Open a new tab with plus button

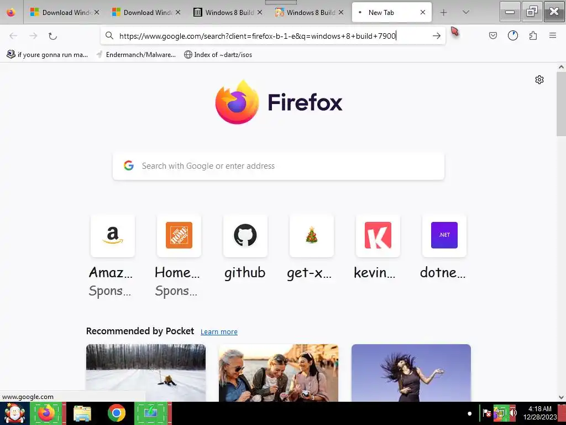444,13
